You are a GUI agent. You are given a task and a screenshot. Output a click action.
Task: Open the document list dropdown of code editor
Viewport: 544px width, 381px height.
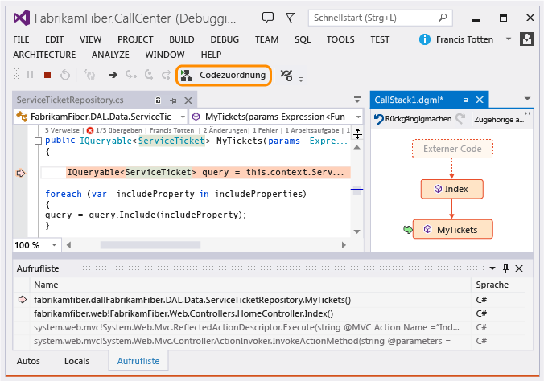tap(357, 100)
